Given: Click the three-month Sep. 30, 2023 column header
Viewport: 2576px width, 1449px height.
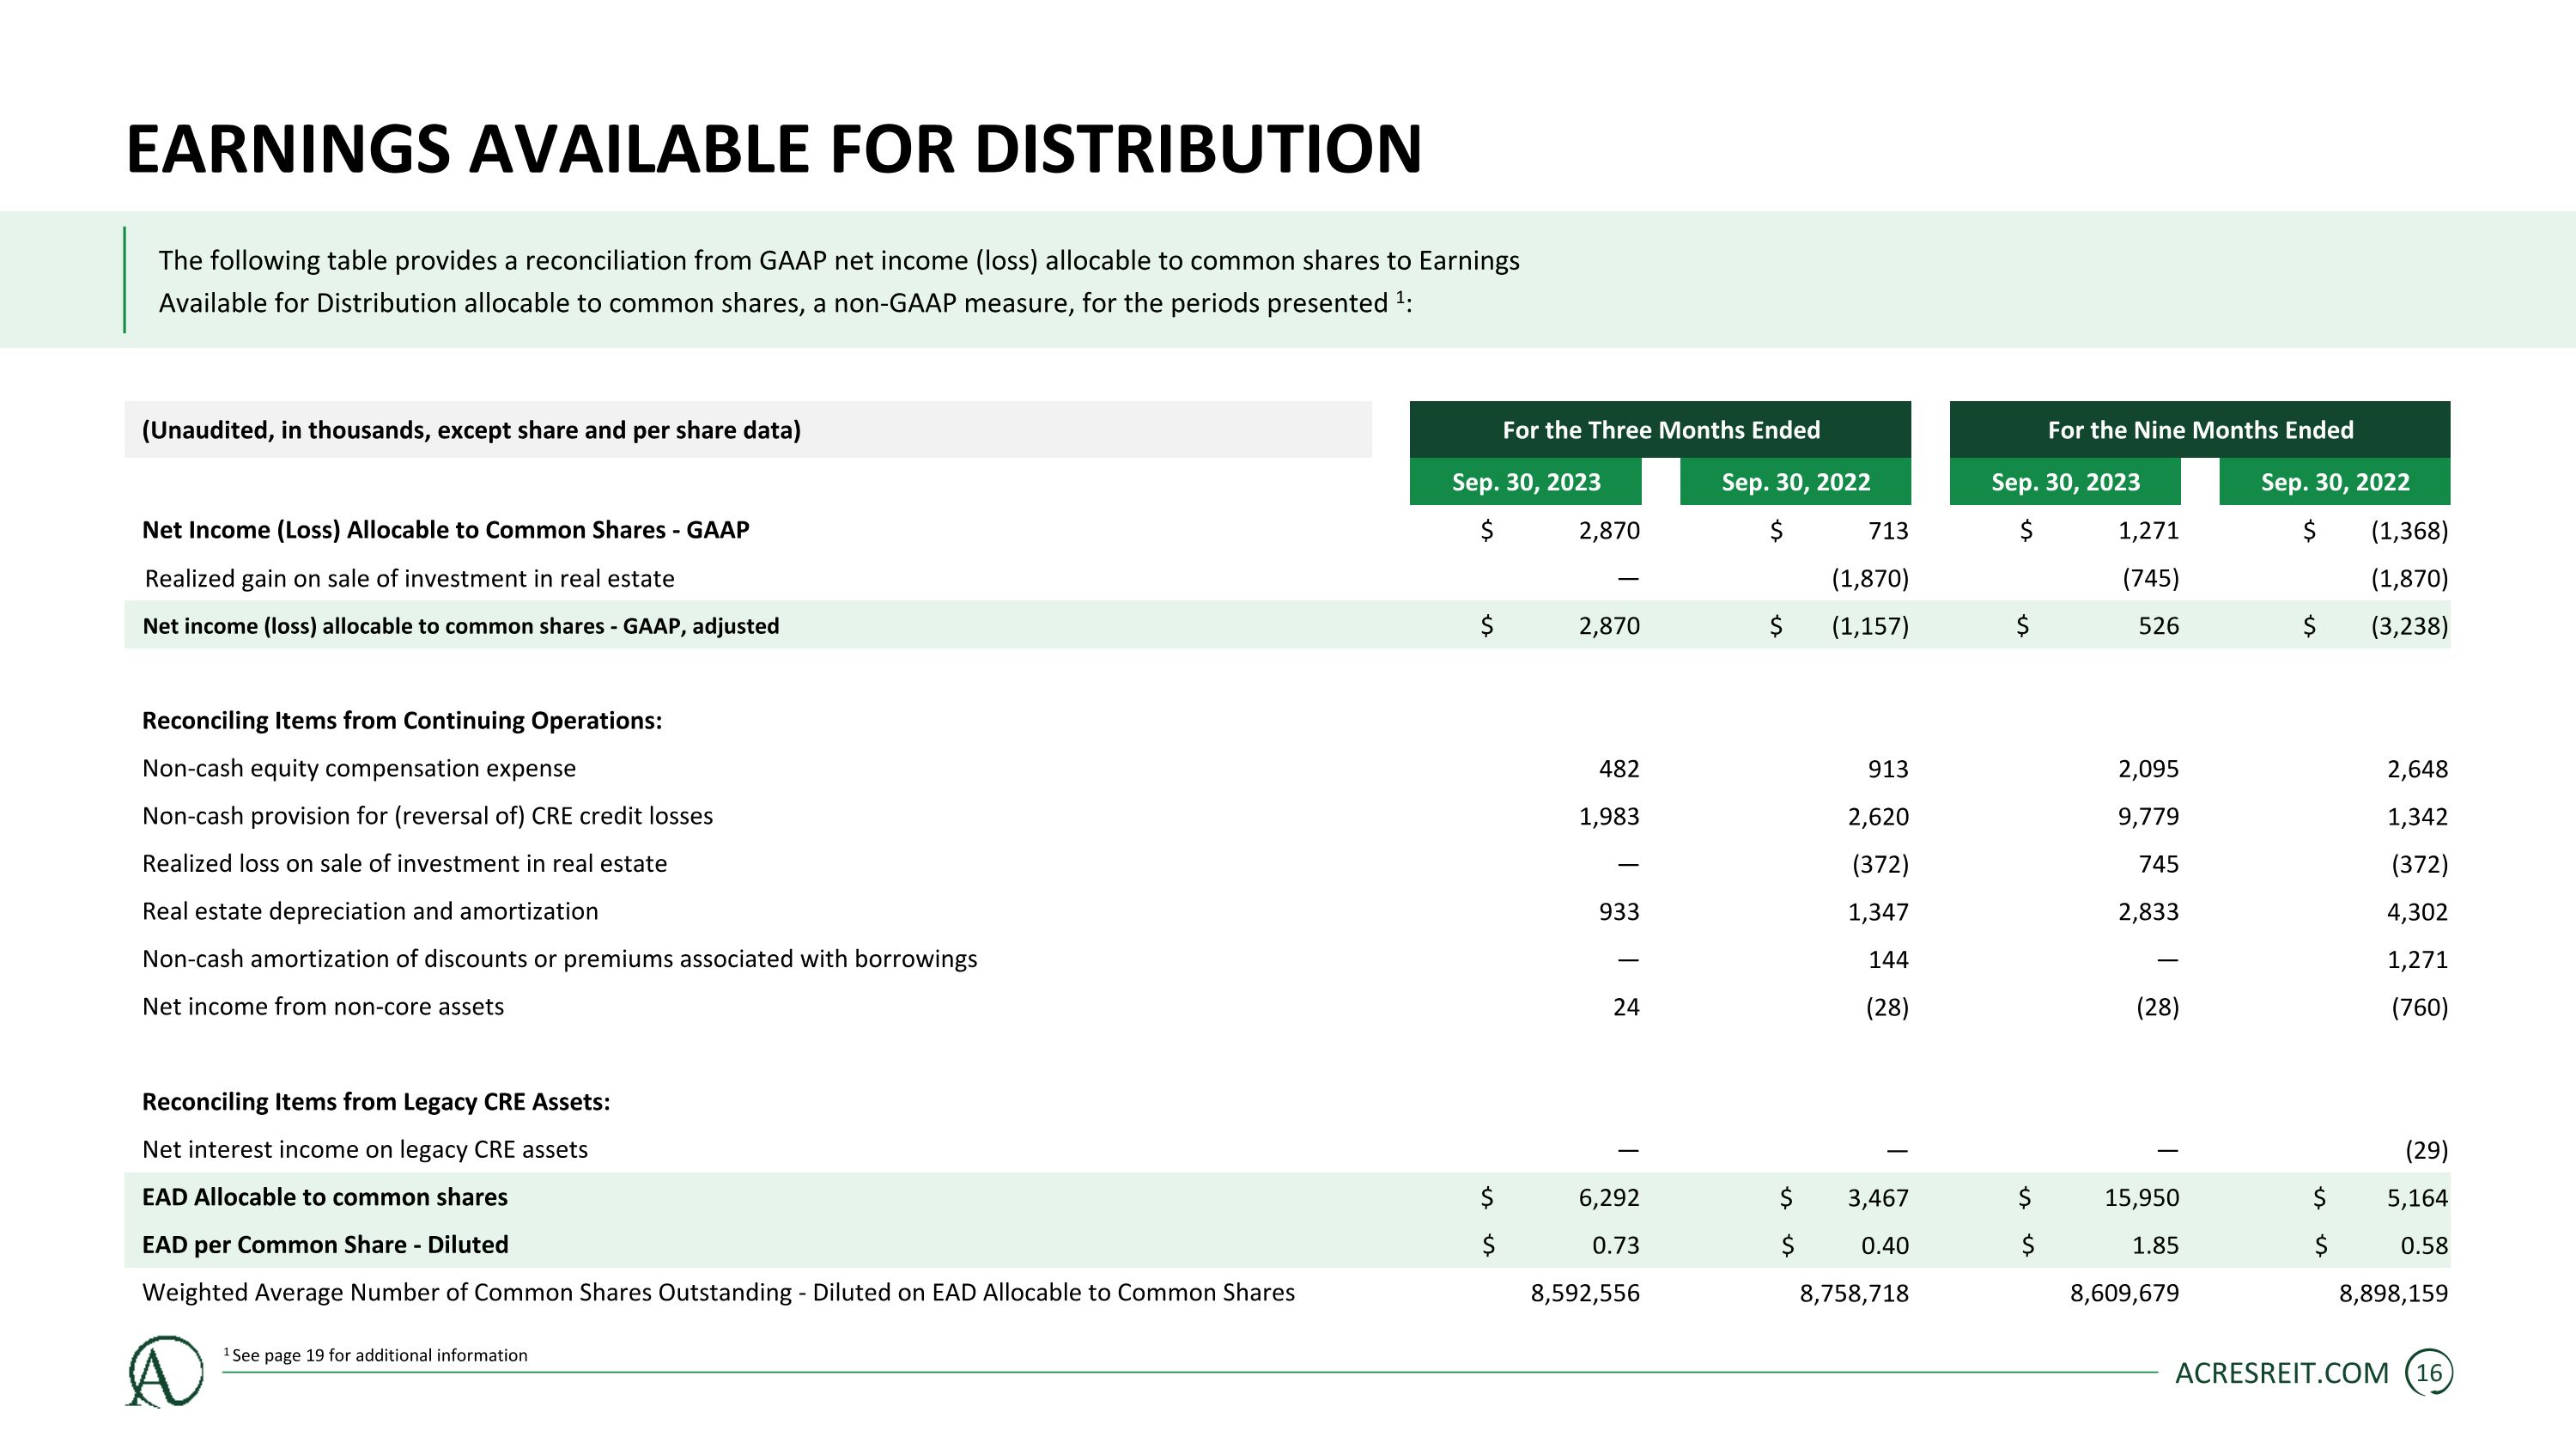Looking at the screenshot, I should point(1526,482).
